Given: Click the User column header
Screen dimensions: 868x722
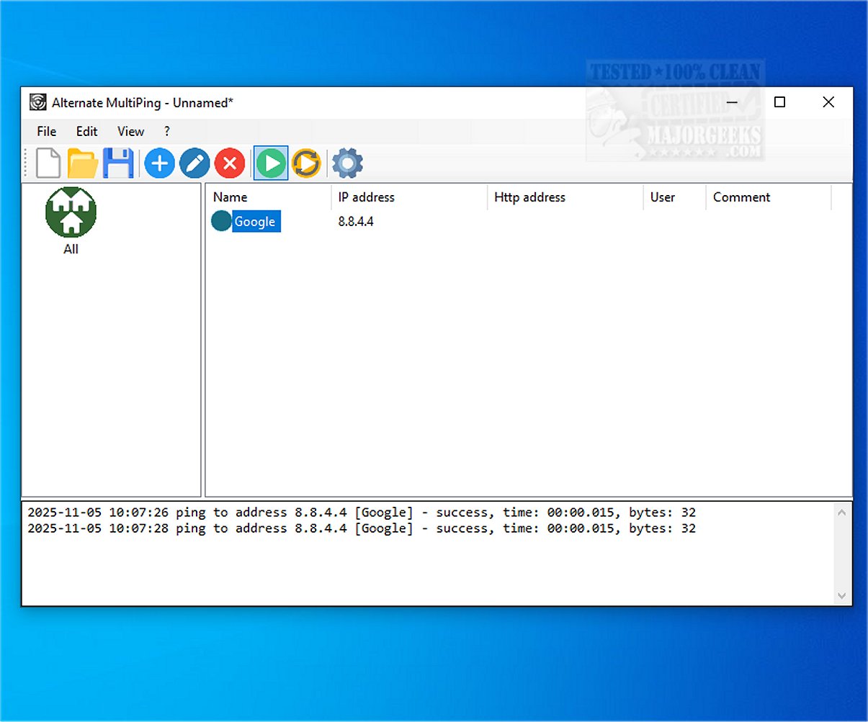Looking at the screenshot, I should [674, 197].
